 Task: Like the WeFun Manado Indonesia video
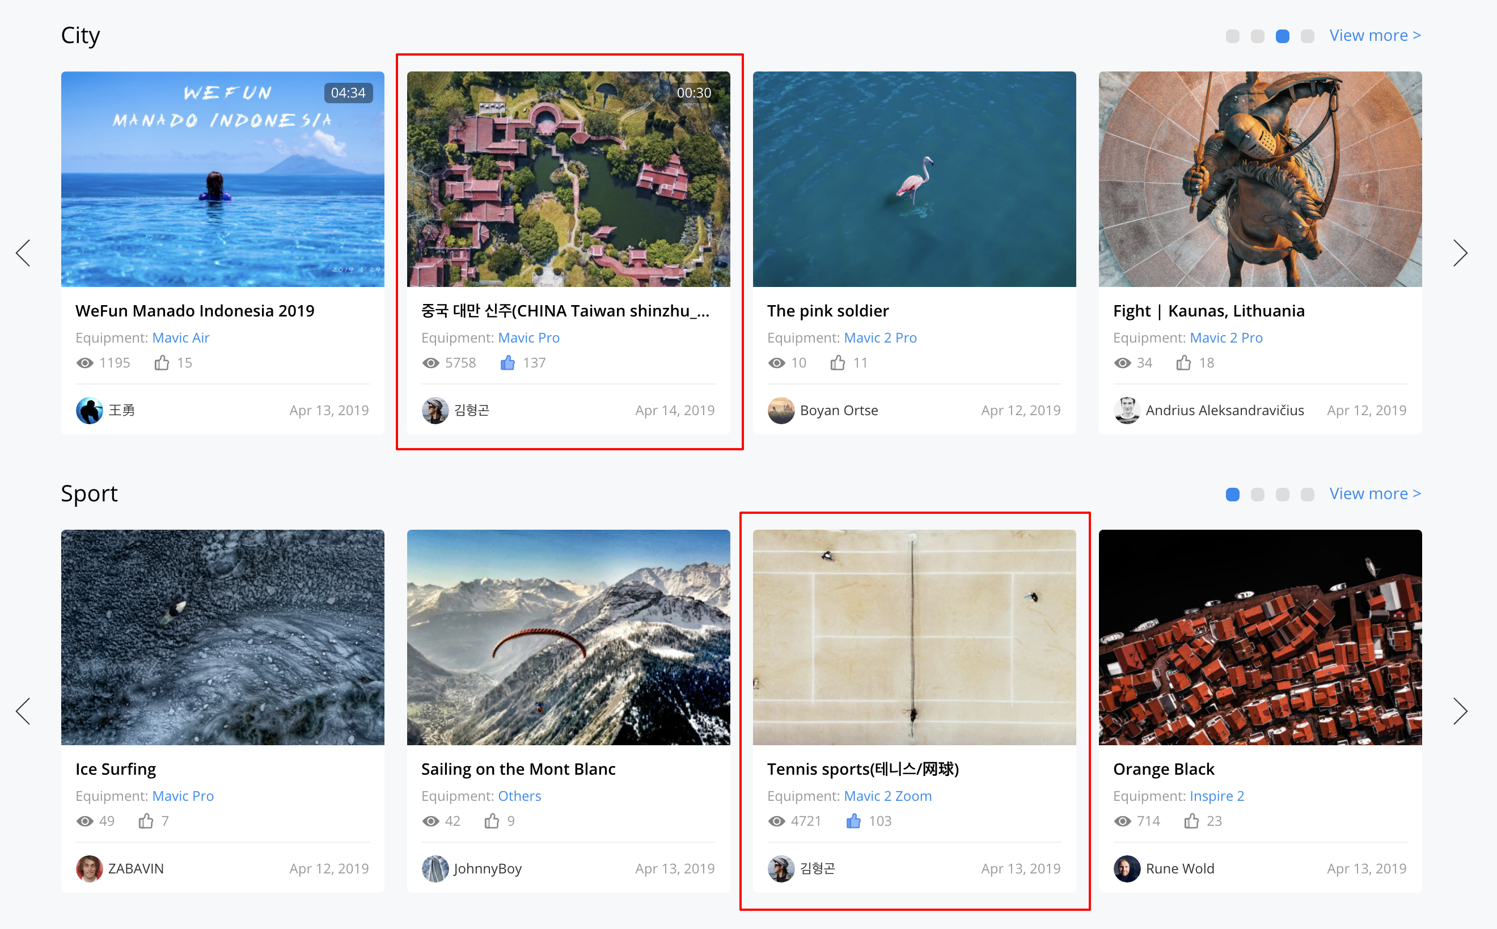click(x=162, y=362)
